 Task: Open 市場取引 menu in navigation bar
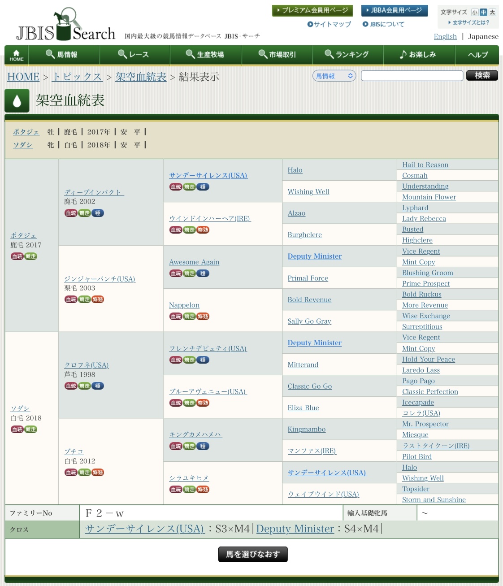[x=278, y=55]
